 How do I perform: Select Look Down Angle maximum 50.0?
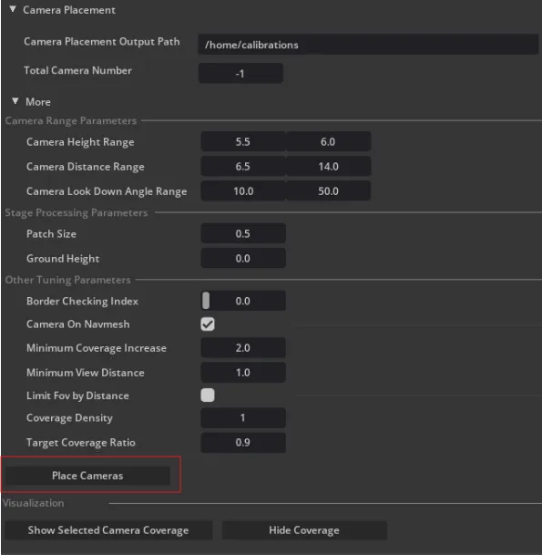pyautogui.click(x=328, y=191)
